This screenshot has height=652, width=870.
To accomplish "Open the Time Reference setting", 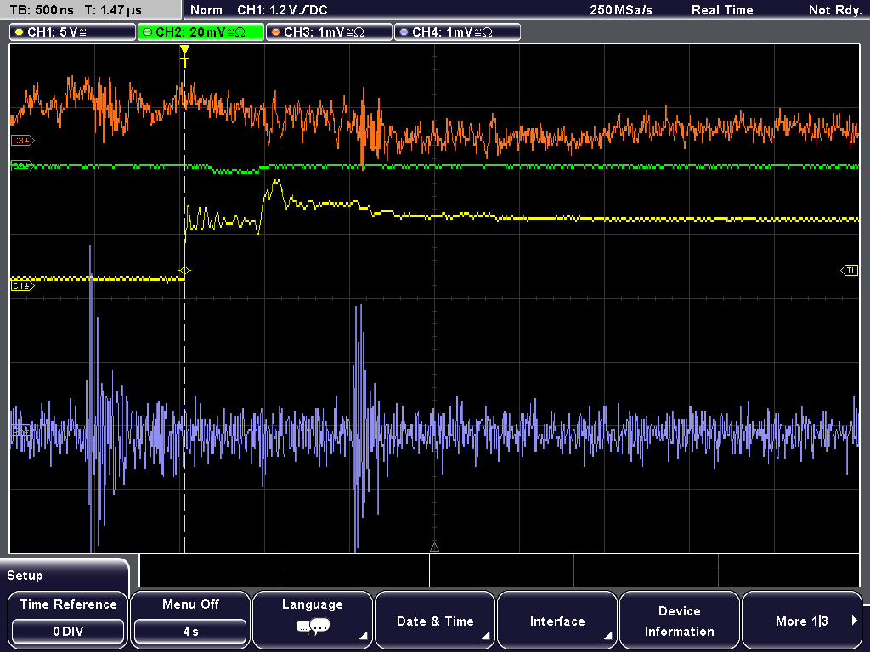I will [68, 620].
